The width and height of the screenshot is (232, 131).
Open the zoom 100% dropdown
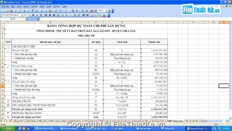click(106, 11)
